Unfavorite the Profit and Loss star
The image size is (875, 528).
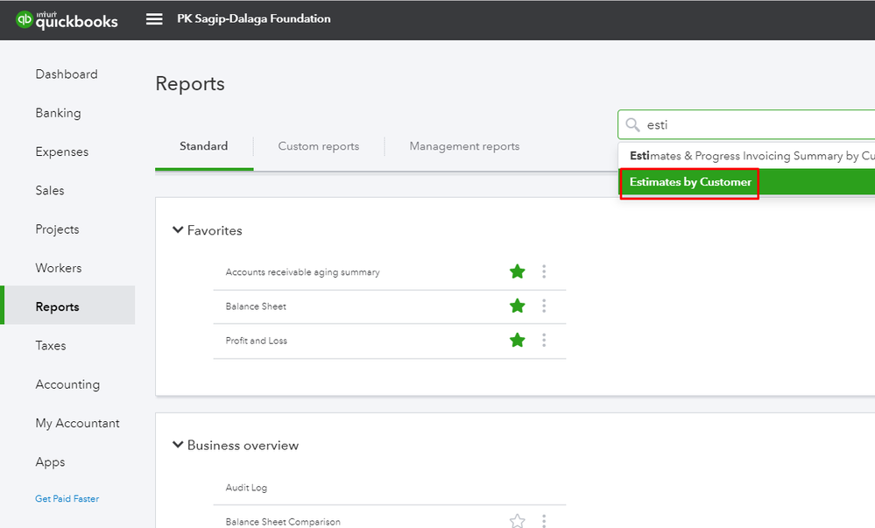(x=518, y=340)
